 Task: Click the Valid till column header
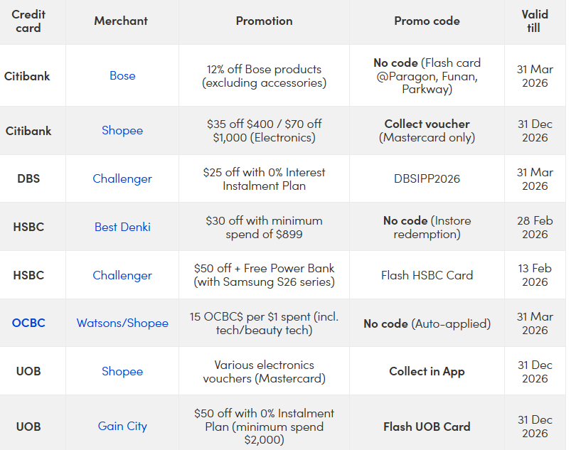[x=534, y=21]
